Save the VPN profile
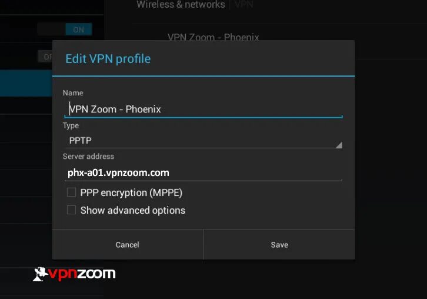Screen dimensions: 427x299 click(x=279, y=244)
